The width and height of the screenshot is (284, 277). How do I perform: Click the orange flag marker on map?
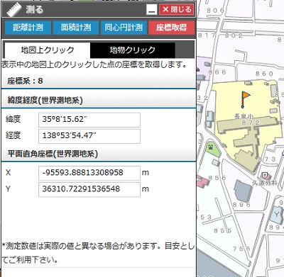click(246, 99)
